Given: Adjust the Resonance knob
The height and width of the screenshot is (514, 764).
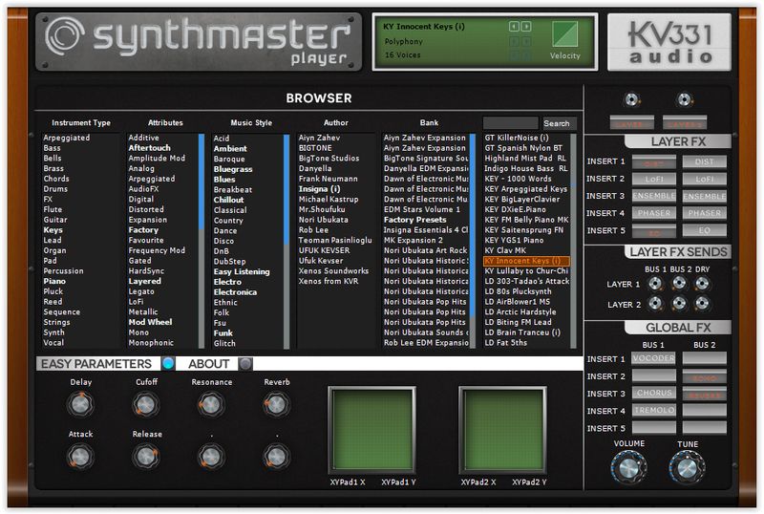Looking at the screenshot, I should (x=211, y=404).
